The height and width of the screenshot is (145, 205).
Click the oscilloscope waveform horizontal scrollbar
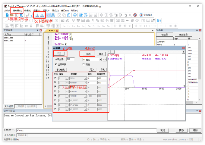tap(146, 52)
